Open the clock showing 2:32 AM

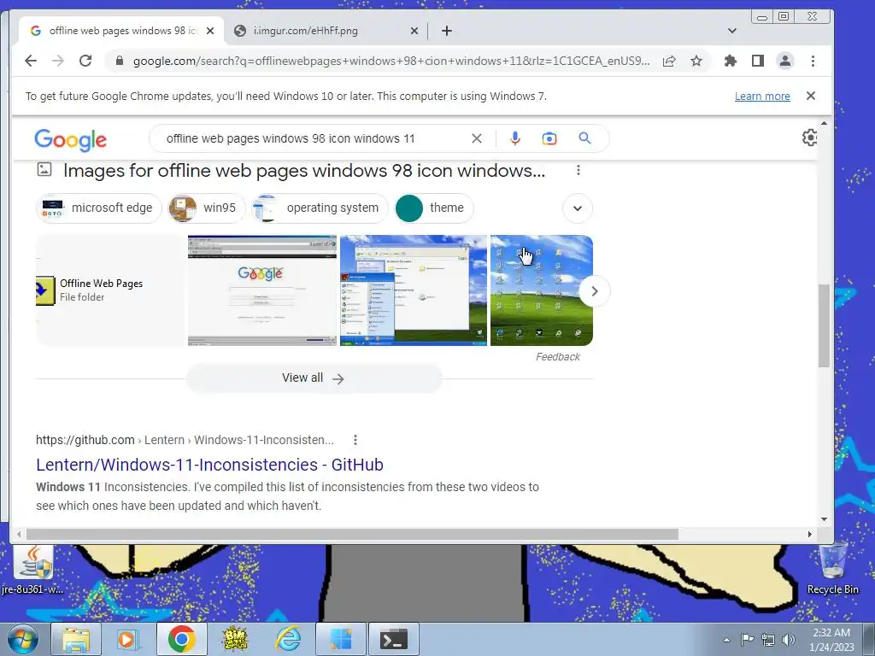point(831,640)
